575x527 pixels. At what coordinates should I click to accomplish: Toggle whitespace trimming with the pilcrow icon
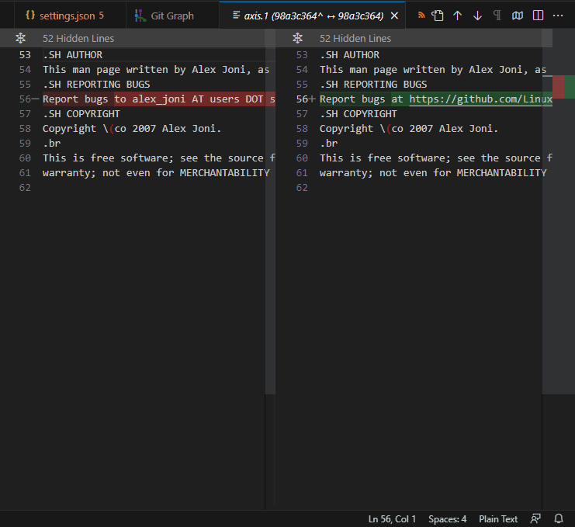point(497,16)
